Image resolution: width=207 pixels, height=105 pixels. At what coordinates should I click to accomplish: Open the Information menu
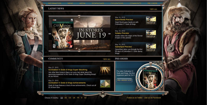coord(55,3)
